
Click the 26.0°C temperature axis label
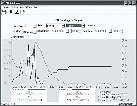7,83
